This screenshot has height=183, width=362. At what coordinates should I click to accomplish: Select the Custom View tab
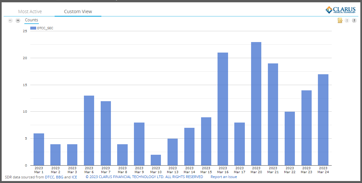pyautogui.click(x=78, y=11)
